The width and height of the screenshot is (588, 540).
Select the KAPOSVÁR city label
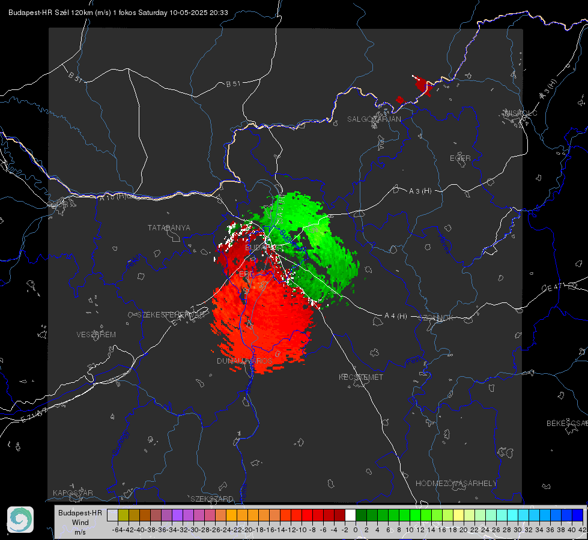point(73,493)
